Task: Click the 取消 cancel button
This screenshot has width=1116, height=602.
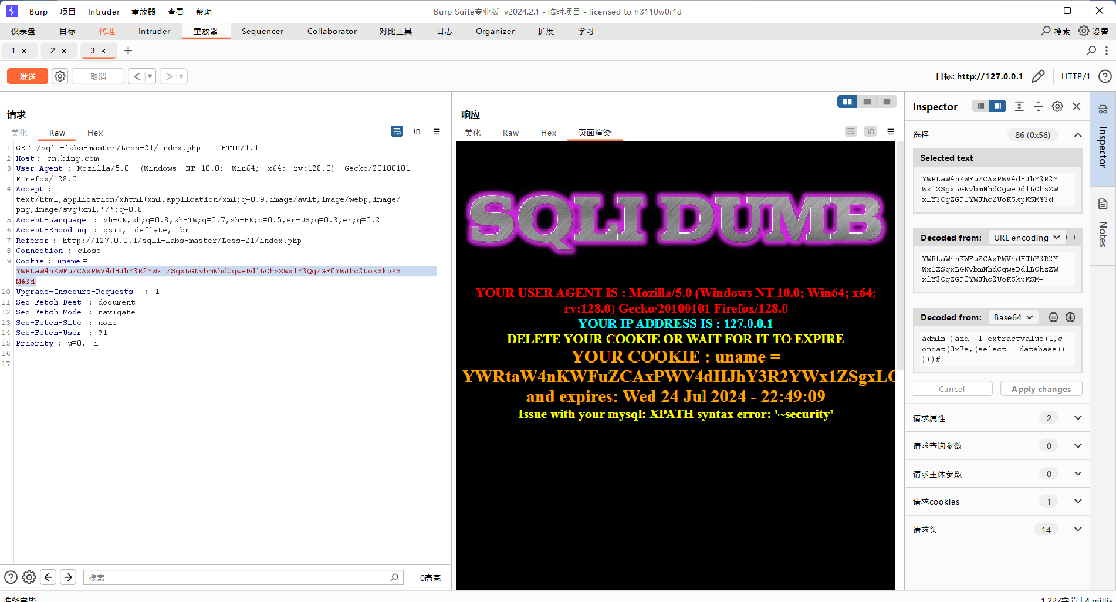Action: [x=98, y=76]
